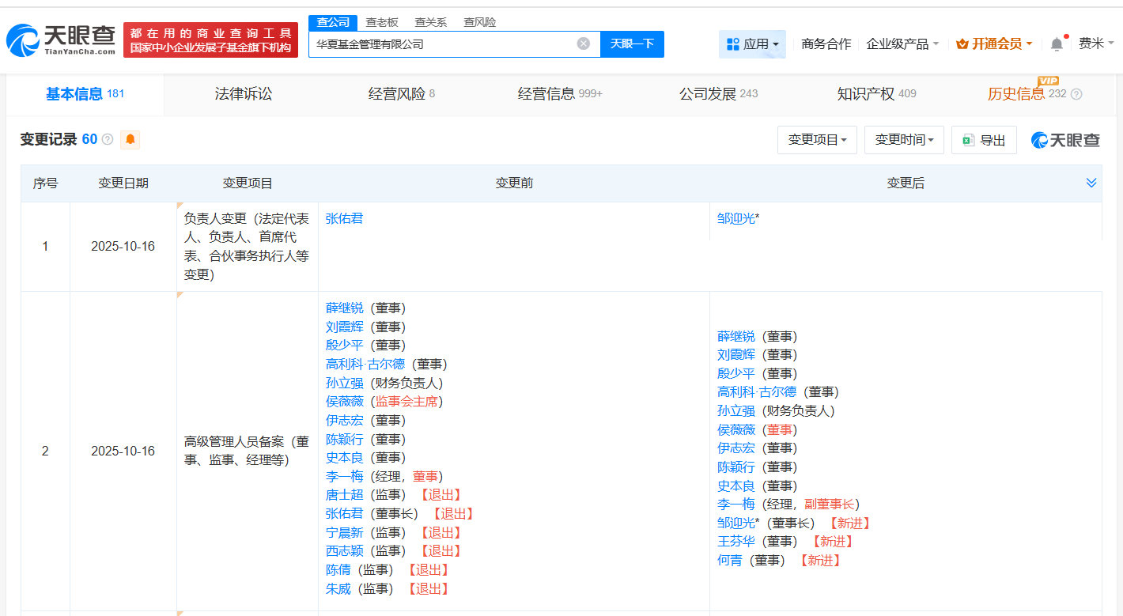1123x616 pixels.
Task: Open the 邹迎光 person profile link
Action: [x=734, y=217]
